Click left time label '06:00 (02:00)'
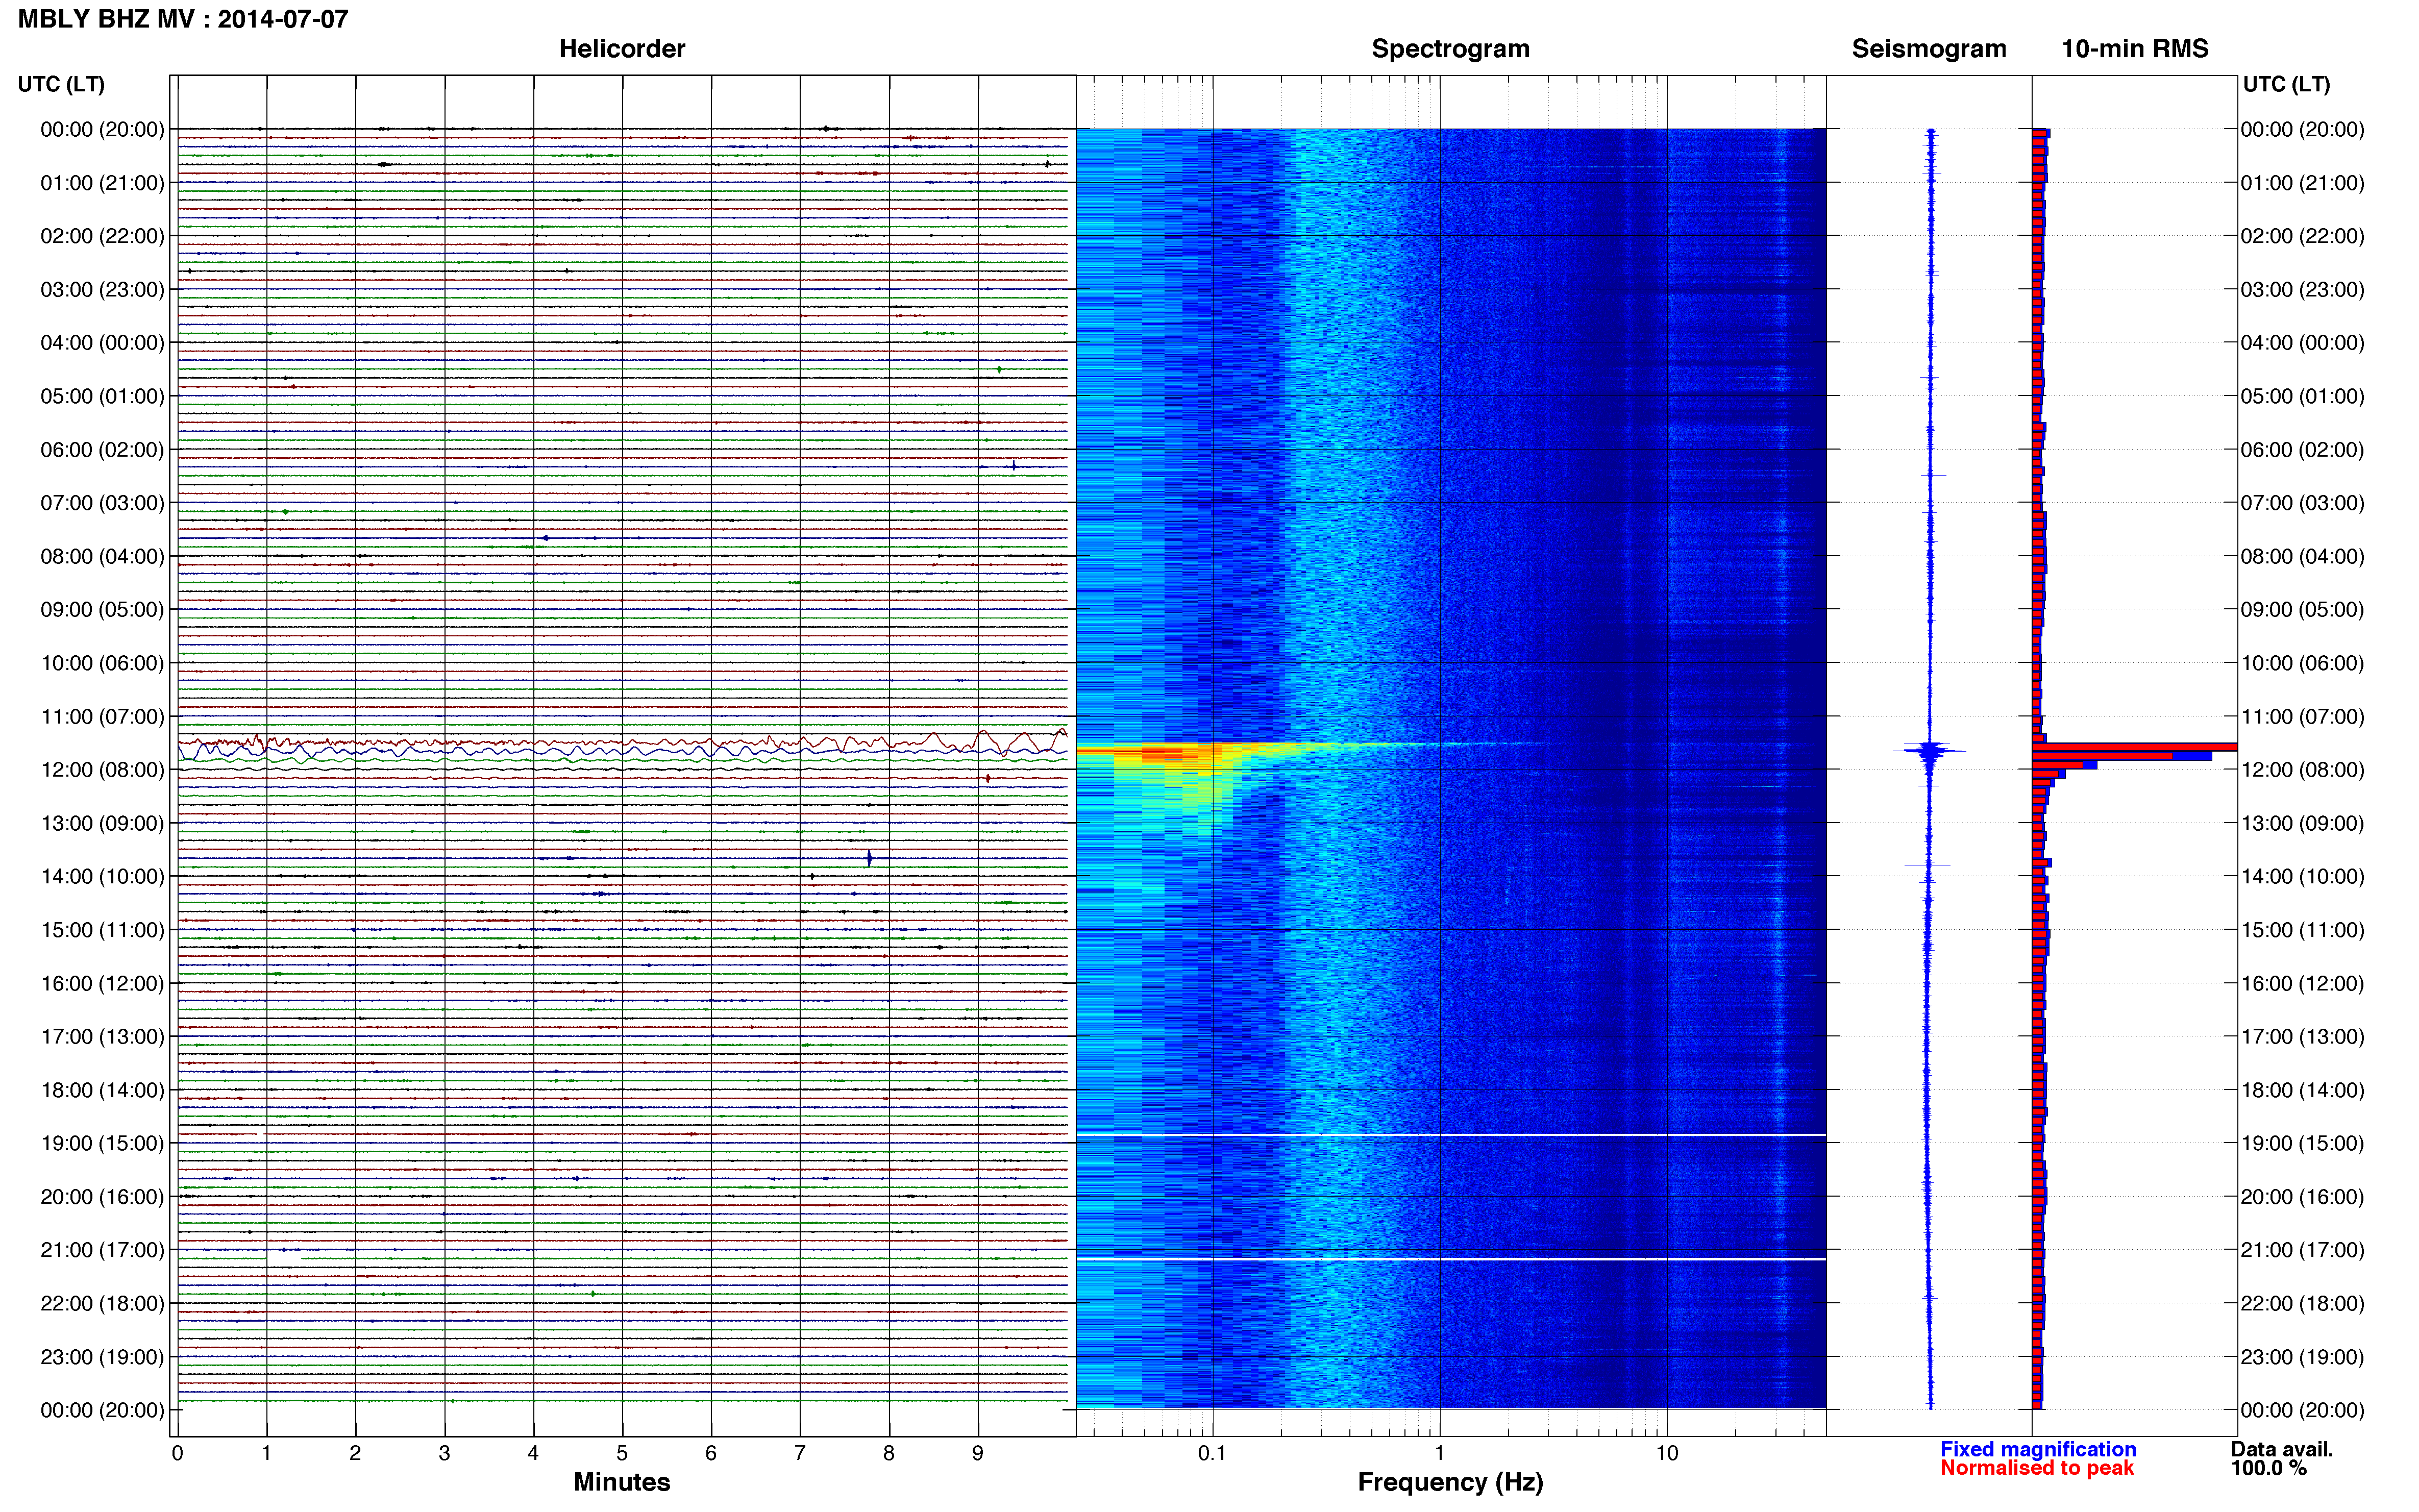This screenshot has width=2419, height=1512. tap(102, 449)
